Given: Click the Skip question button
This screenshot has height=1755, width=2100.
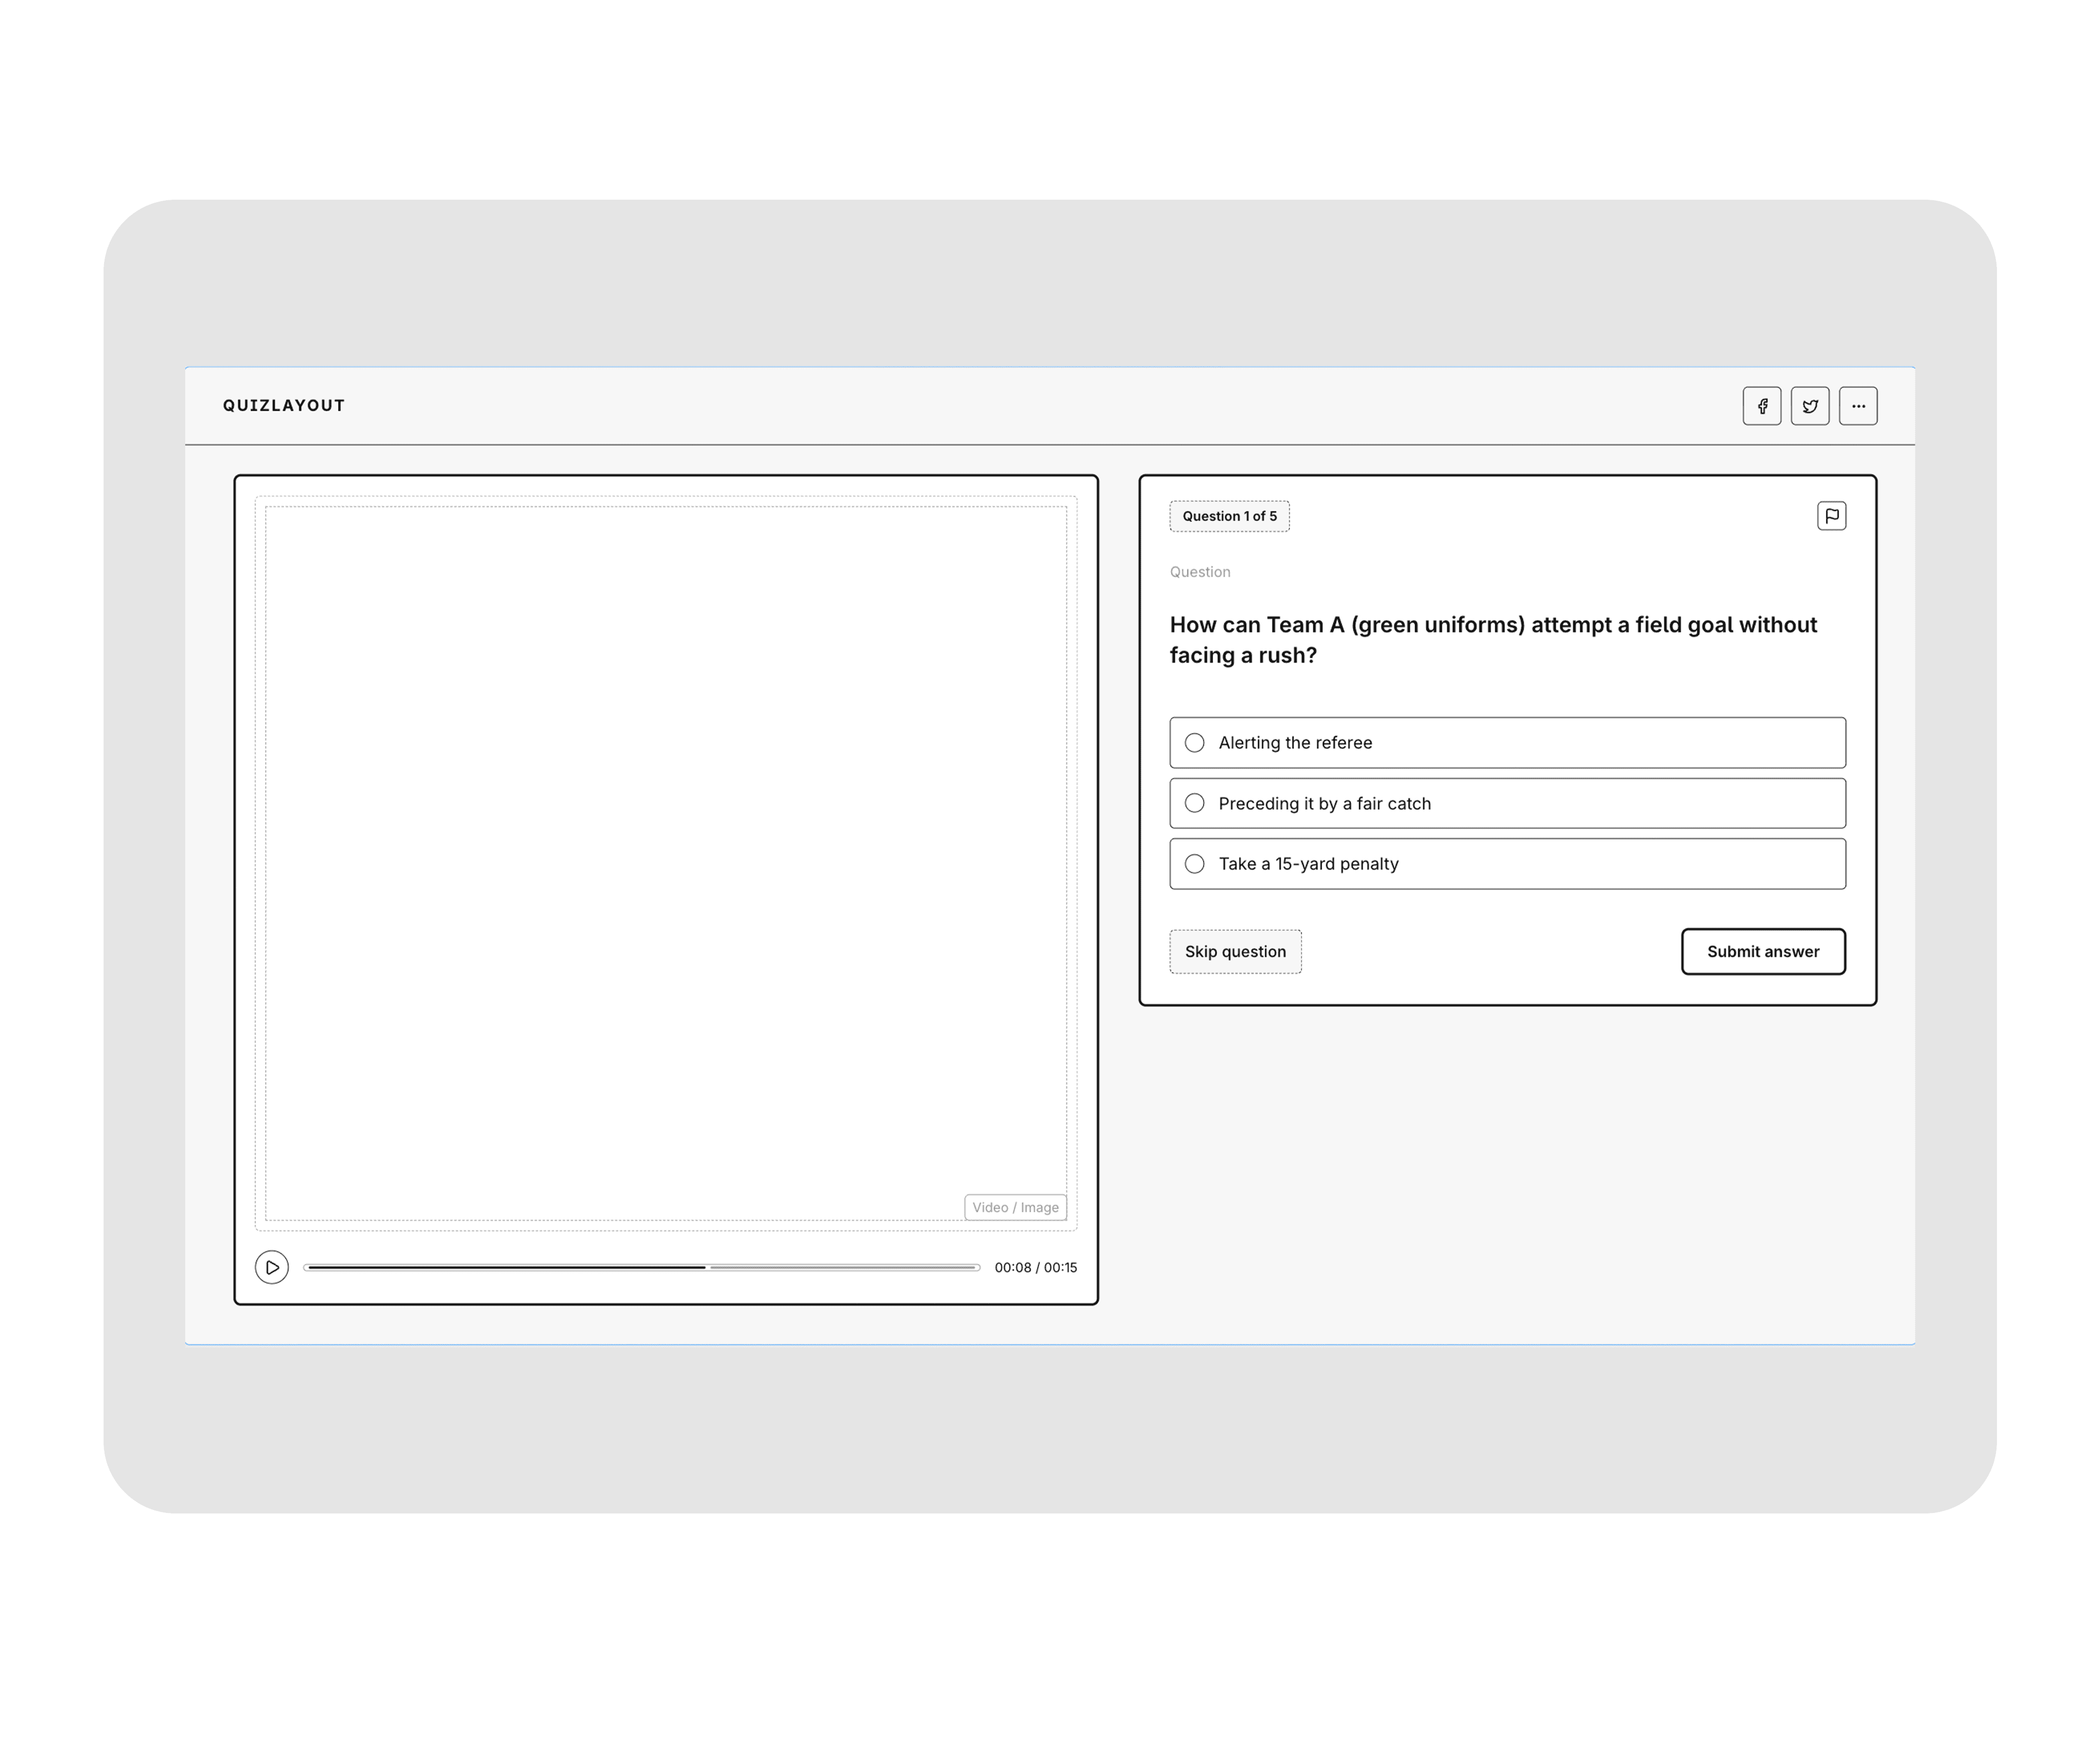Looking at the screenshot, I should pyautogui.click(x=1235, y=952).
